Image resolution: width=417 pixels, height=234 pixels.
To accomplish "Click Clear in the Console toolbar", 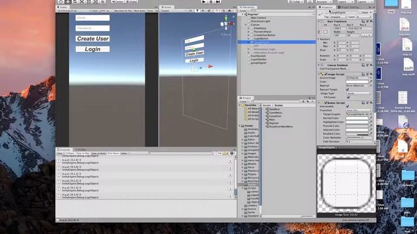I will point(59,153).
